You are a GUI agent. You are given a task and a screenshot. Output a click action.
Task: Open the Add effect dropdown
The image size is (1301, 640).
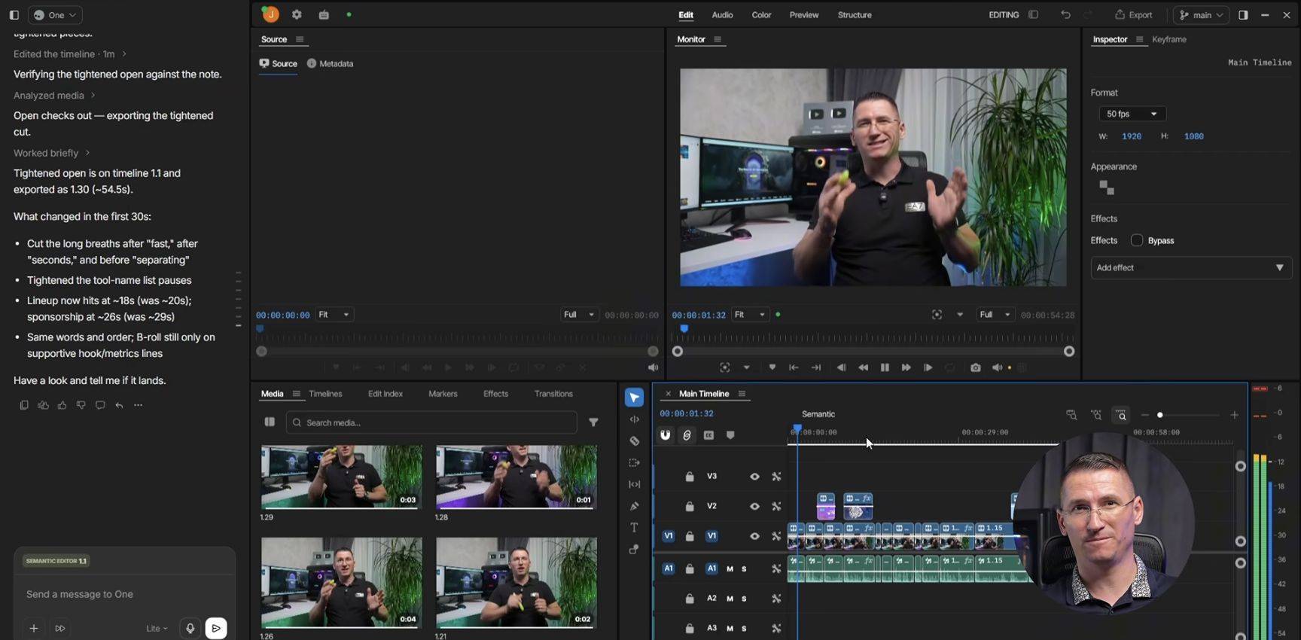point(1191,267)
